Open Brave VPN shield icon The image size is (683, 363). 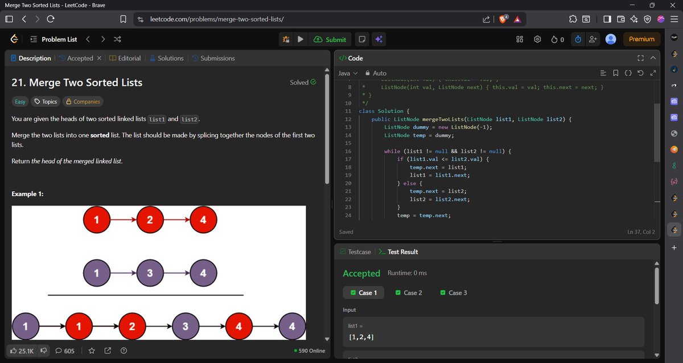tap(647, 19)
